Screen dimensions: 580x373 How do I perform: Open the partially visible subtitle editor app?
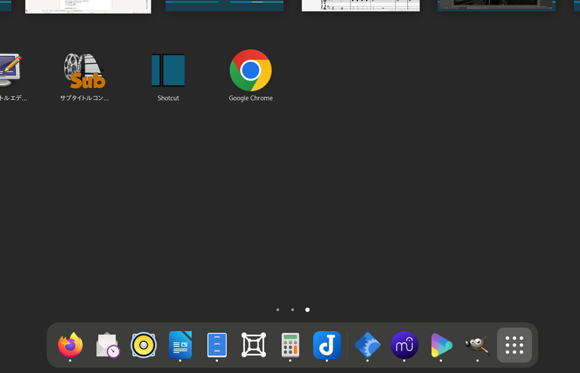pyautogui.click(x=10, y=71)
